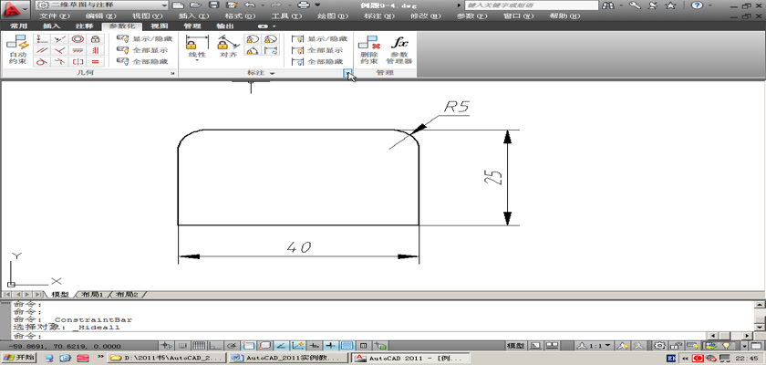Click the Save icon in quick access toolbar
The width and height of the screenshot is (766, 365).
[x=213, y=5]
